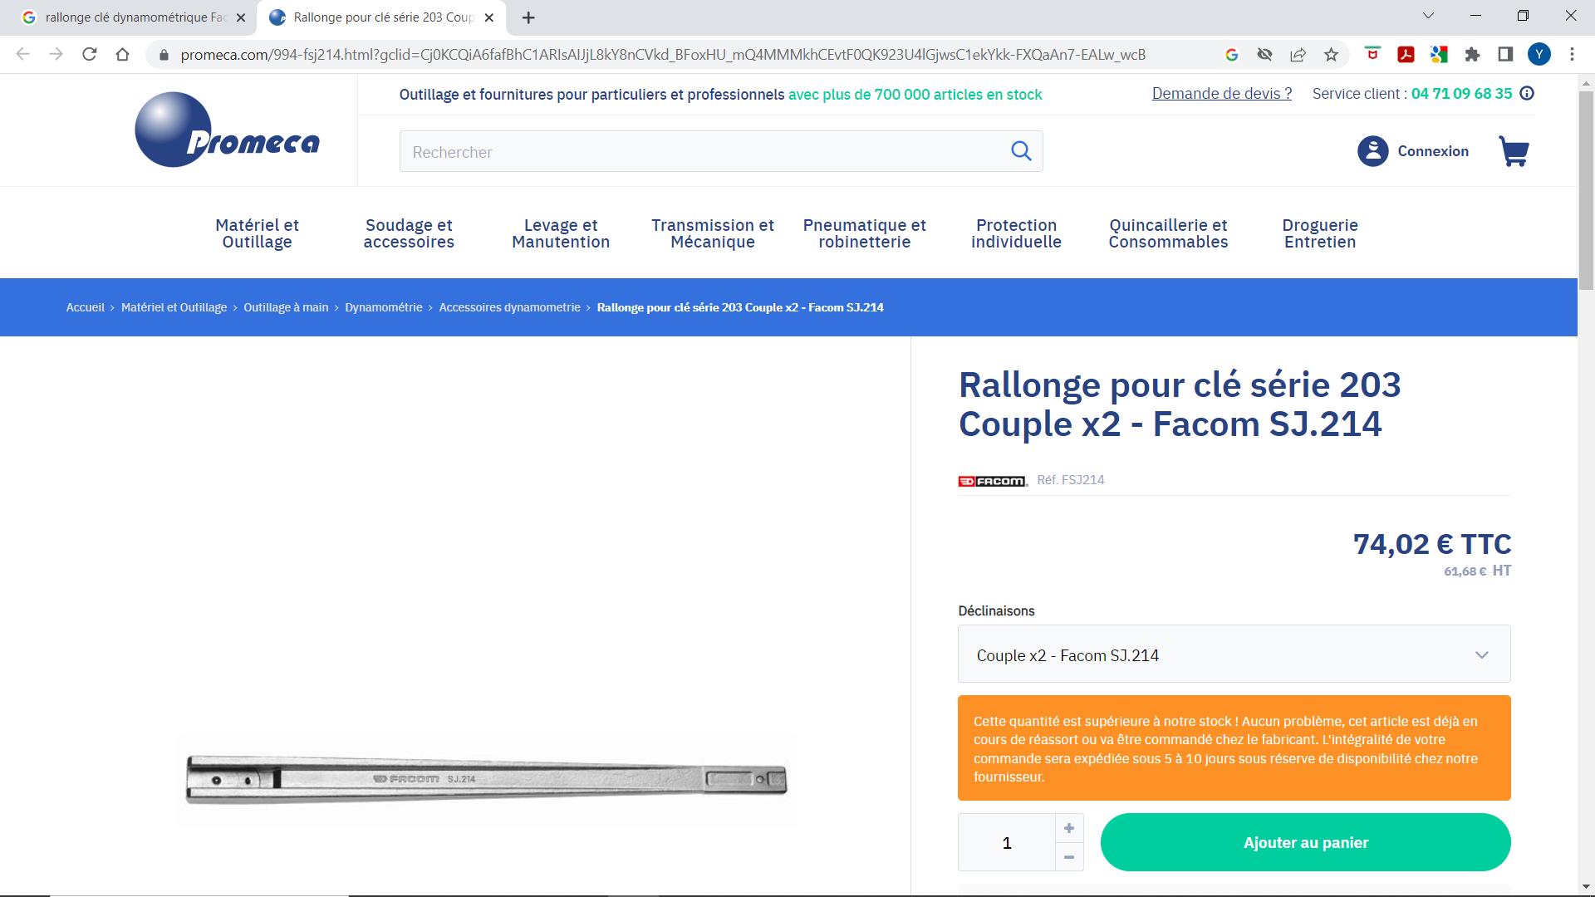Click the page share icon in address bar
The image size is (1595, 897).
click(x=1298, y=55)
